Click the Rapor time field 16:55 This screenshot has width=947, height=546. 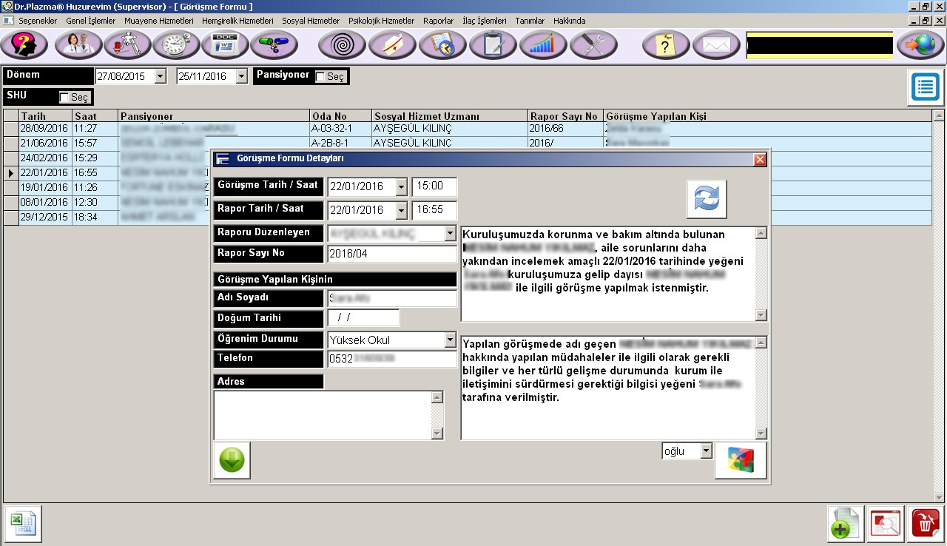coord(434,210)
